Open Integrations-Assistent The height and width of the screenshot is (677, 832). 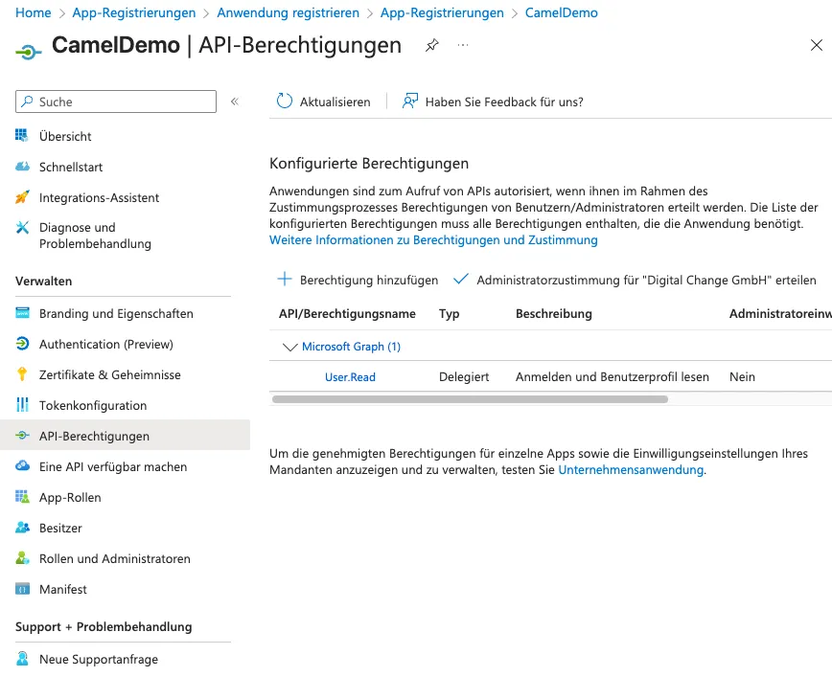tap(100, 198)
